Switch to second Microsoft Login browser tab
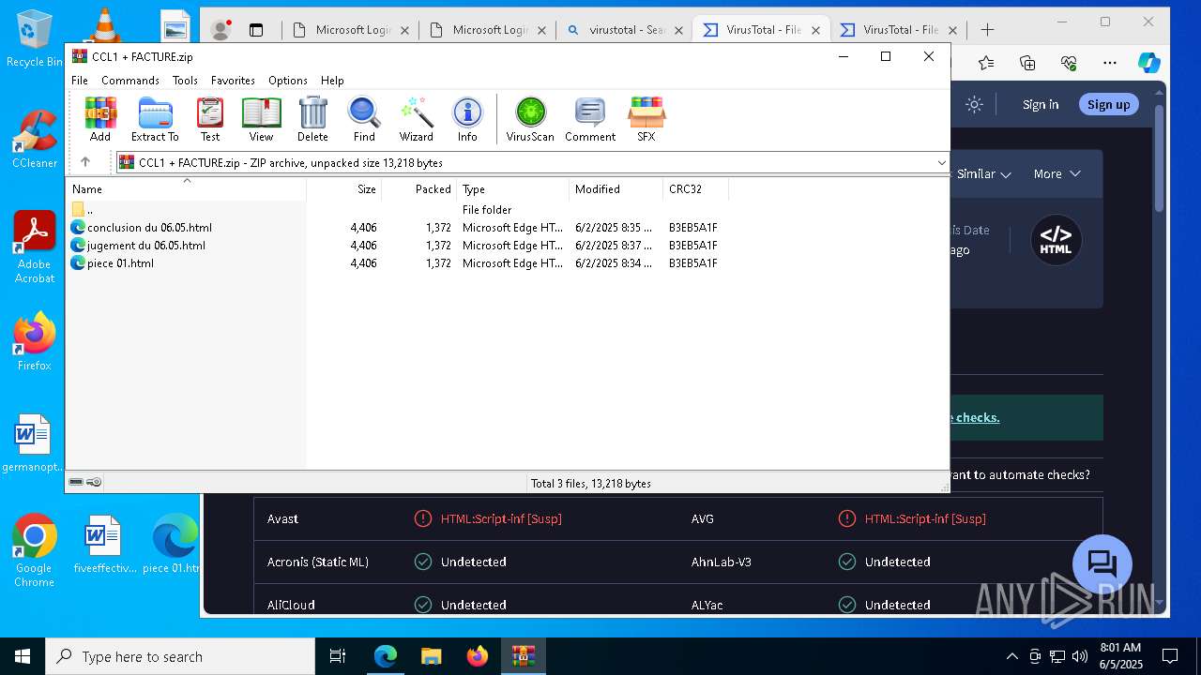The image size is (1201, 675). (x=487, y=30)
